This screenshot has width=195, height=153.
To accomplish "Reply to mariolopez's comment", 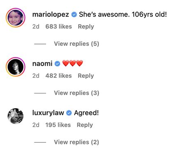I will [x=86, y=27].
